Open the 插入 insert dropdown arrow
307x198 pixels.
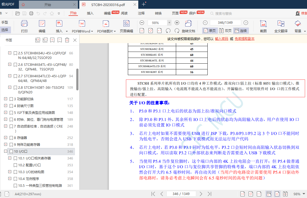67,31
